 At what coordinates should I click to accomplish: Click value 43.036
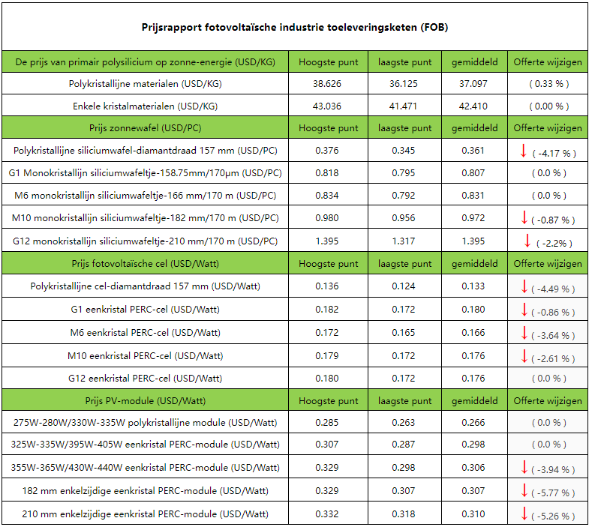click(x=327, y=106)
